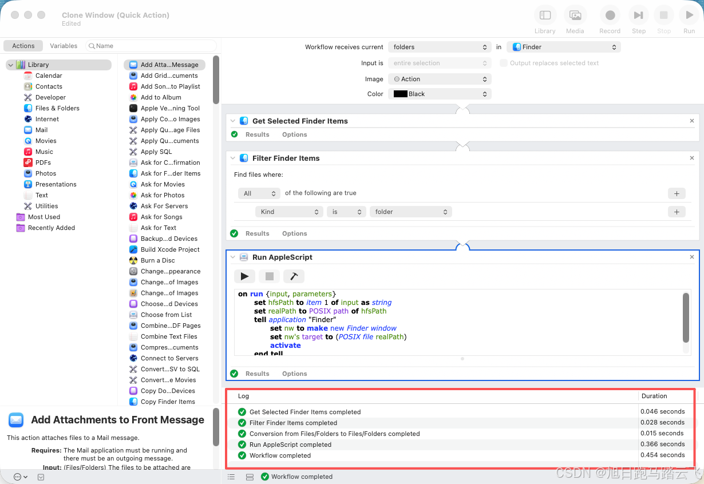Show the variables view icon in status bar

point(250,477)
